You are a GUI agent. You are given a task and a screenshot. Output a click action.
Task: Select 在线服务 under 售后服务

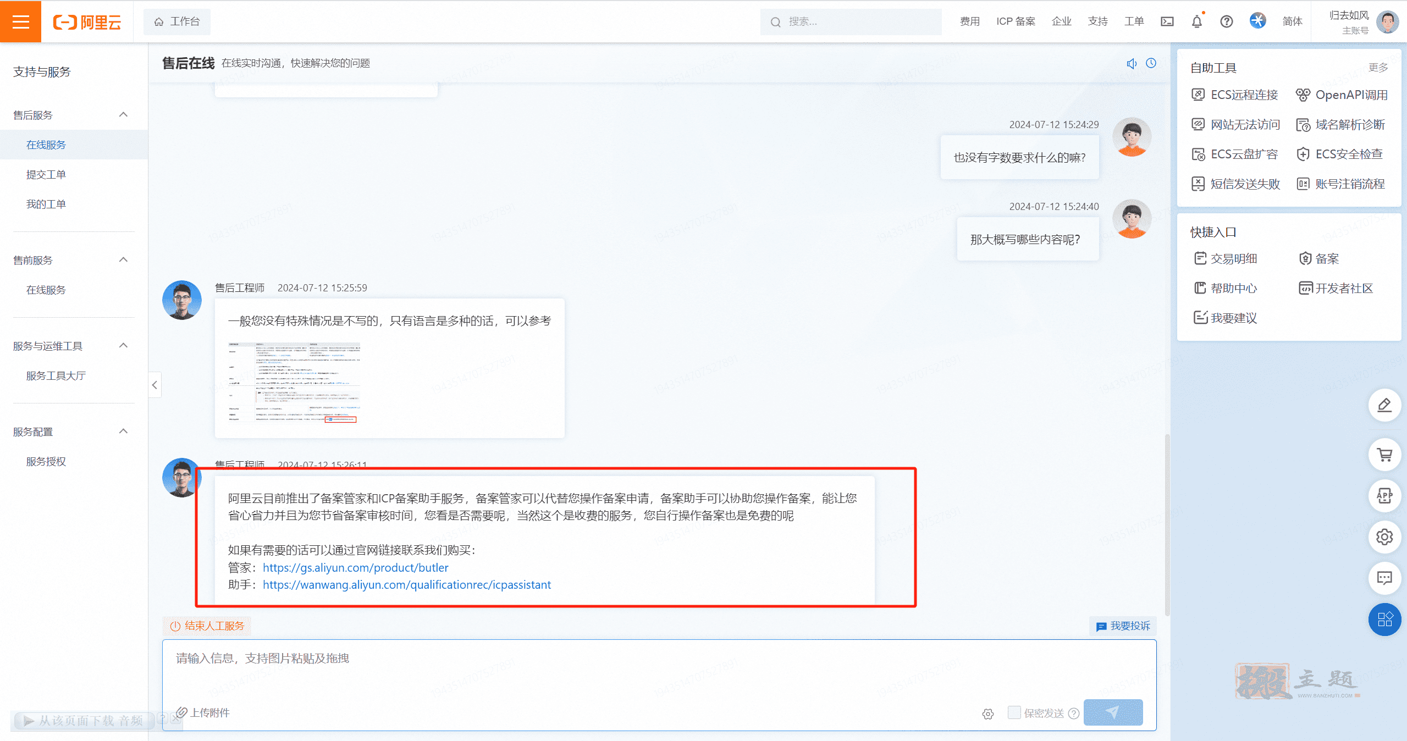(x=74, y=145)
